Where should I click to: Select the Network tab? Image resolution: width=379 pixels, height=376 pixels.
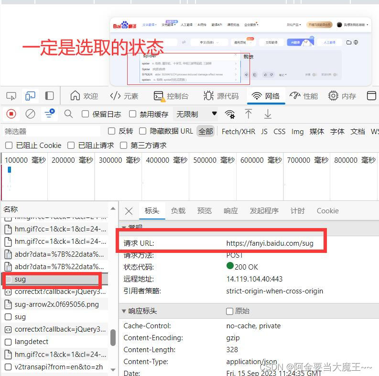(266, 96)
